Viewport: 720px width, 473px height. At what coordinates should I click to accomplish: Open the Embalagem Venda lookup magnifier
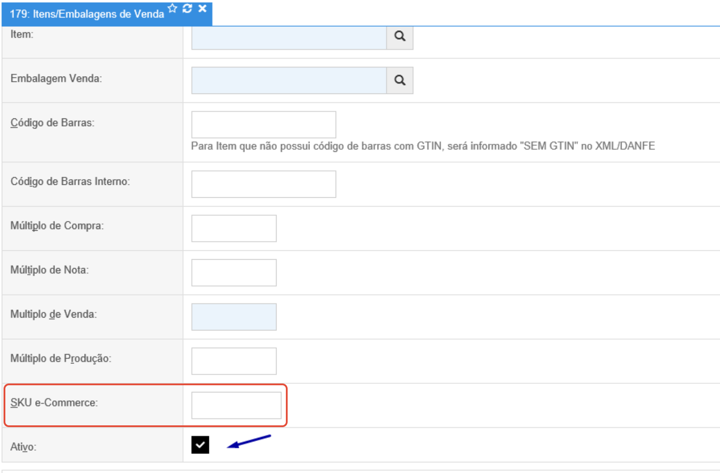[x=400, y=80]
